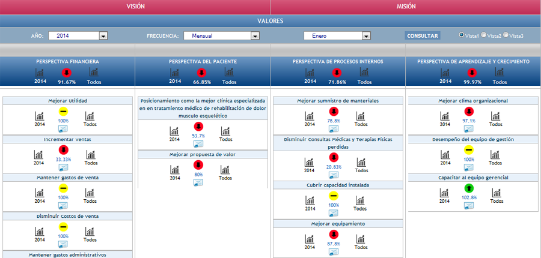Select the Vista1 radio button
541x258 pixels.
click(x=462, y=35)
